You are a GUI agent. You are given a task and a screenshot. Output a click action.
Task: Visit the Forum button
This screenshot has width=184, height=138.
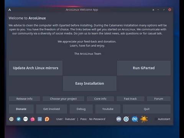click(x=159, y=99)
